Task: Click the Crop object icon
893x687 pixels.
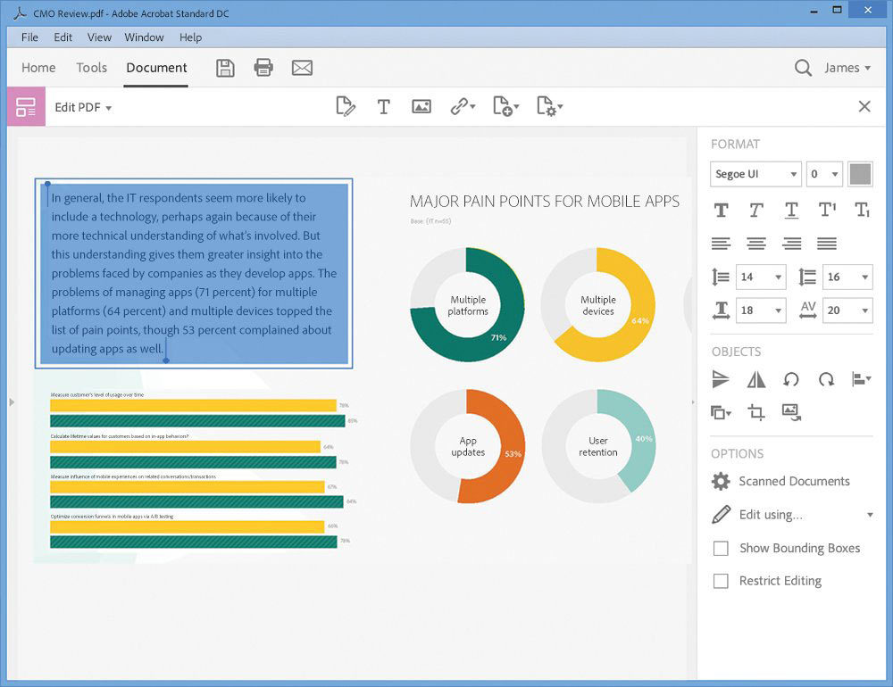Action: click(755, 412)
